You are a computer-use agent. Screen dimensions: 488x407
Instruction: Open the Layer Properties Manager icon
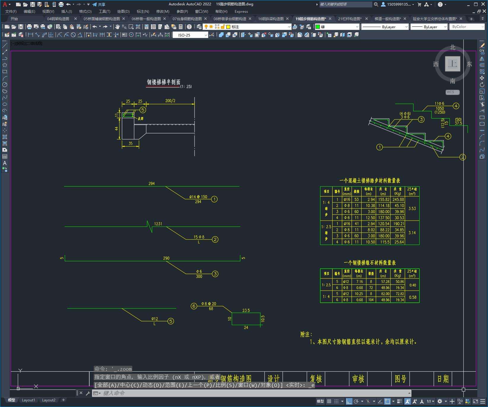tap(199, 27)
